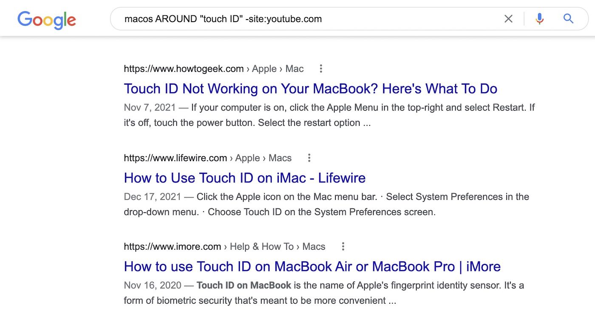Click the Google logo
Screen dimensions: 595x319
point(47,20)
